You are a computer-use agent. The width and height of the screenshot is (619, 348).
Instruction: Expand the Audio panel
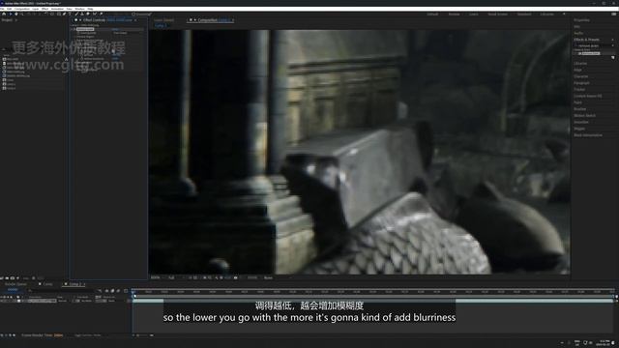[578, 33]
